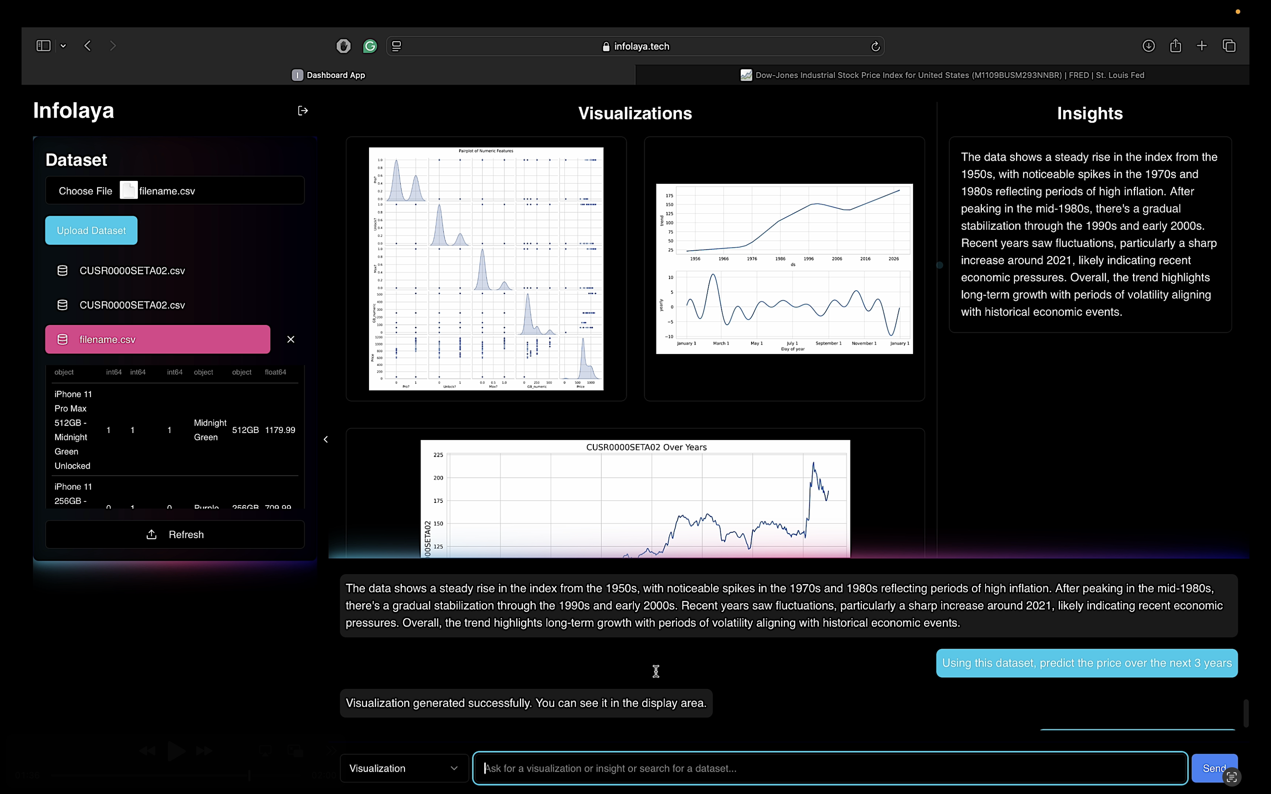Switch to the Dow-Jones FRED tab
This screenshot has width=1271, height=794.
click(x=941, y=75)
